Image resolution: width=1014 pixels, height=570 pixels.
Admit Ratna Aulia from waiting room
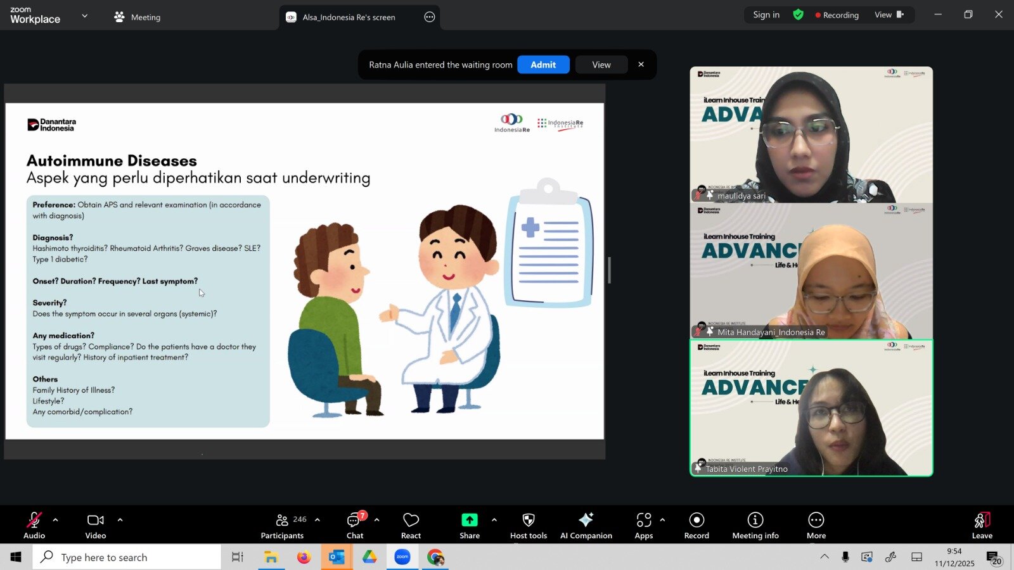543,65
